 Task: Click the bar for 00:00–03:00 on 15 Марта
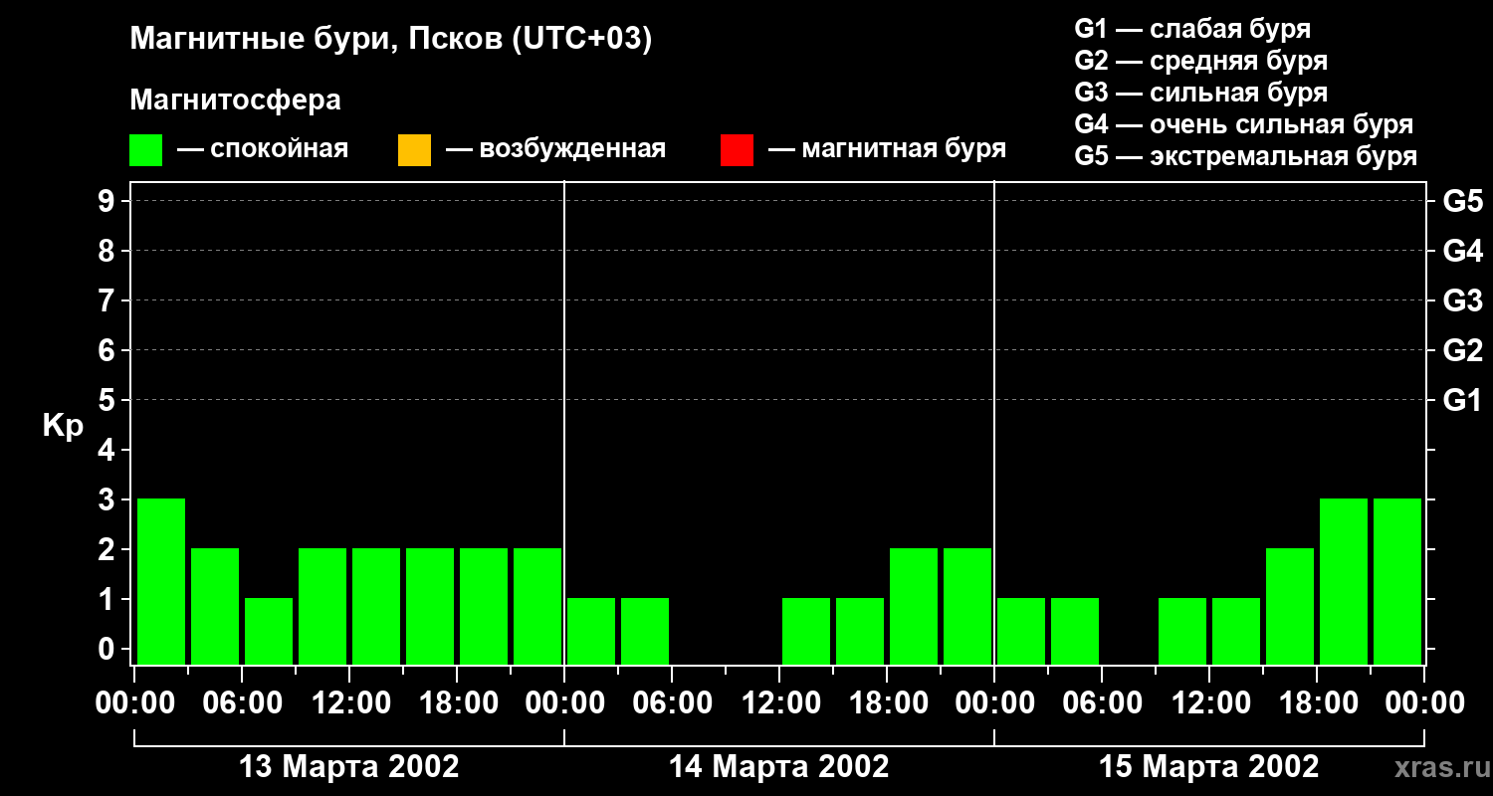pyautogui.click(x=1021, y=631)
